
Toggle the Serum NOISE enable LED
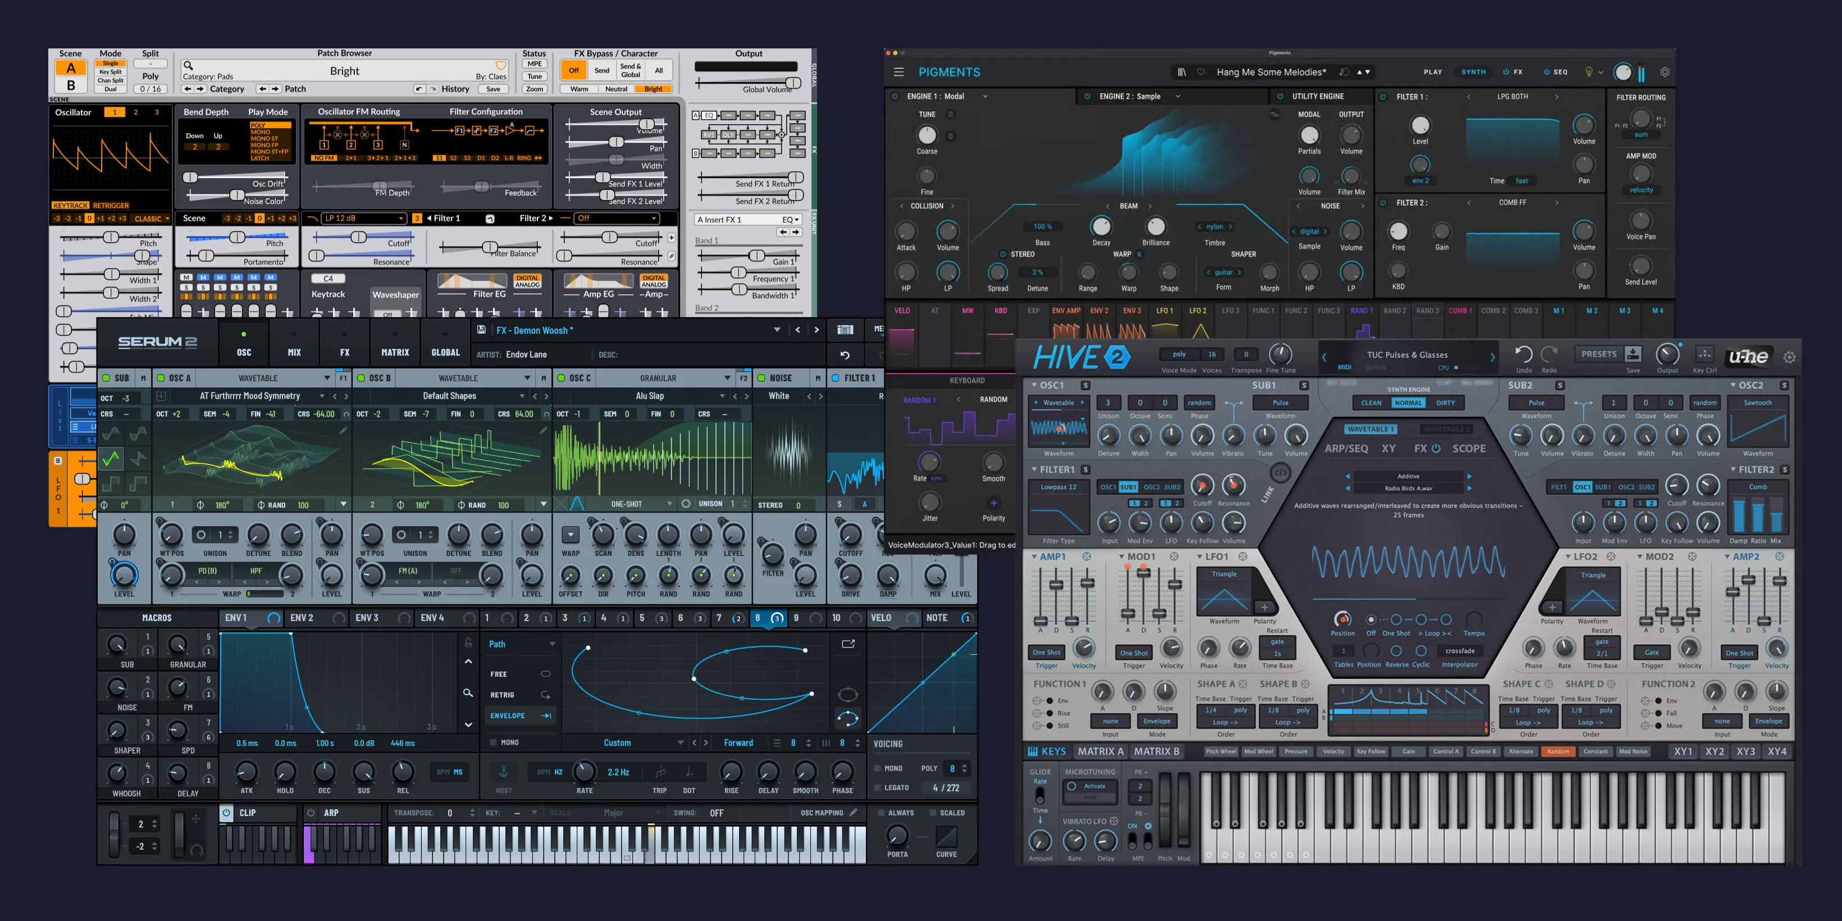point(762,379)
